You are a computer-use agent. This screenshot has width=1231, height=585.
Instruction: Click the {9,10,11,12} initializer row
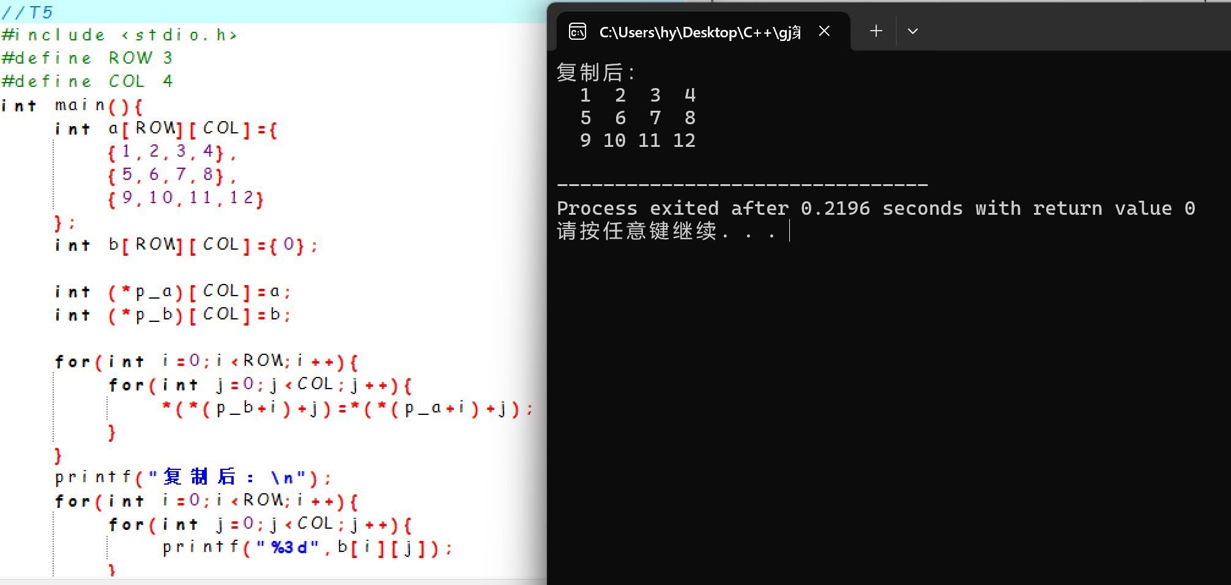tap(186, 198)
